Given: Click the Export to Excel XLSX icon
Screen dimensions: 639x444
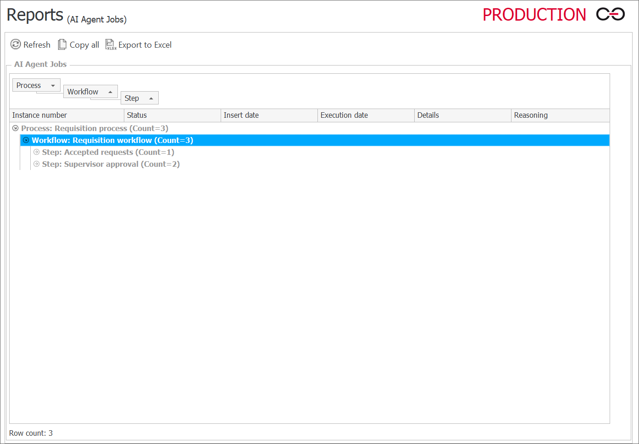Looking at the screenshot, I should tap(111, 44).
